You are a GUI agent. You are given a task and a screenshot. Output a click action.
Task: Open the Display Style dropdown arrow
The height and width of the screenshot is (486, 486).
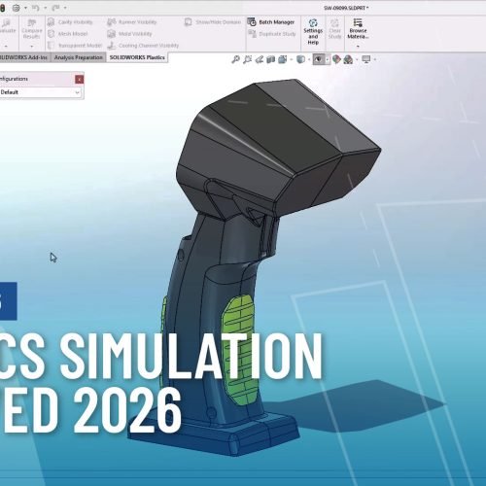[x=309, y=59]
